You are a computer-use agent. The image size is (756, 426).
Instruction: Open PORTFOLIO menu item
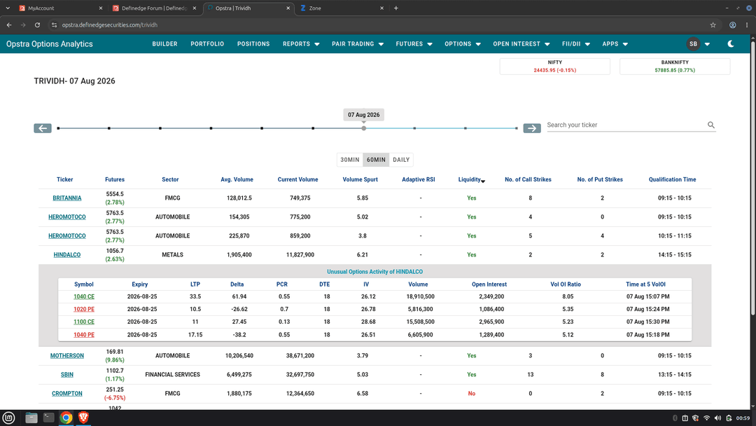coord(207,44)
